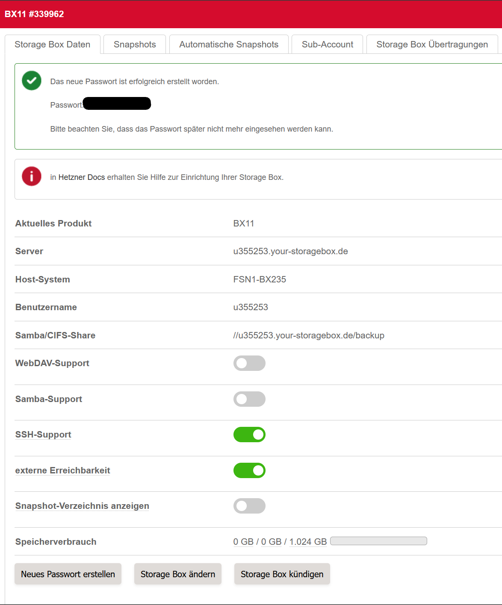Click the BX11 #339962 header title
The width and height of the screenshot is (502, 605).
click(34, 14)
